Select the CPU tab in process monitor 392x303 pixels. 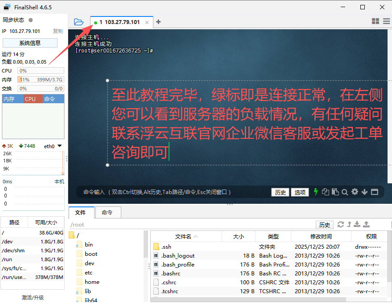tap(31, 99)
